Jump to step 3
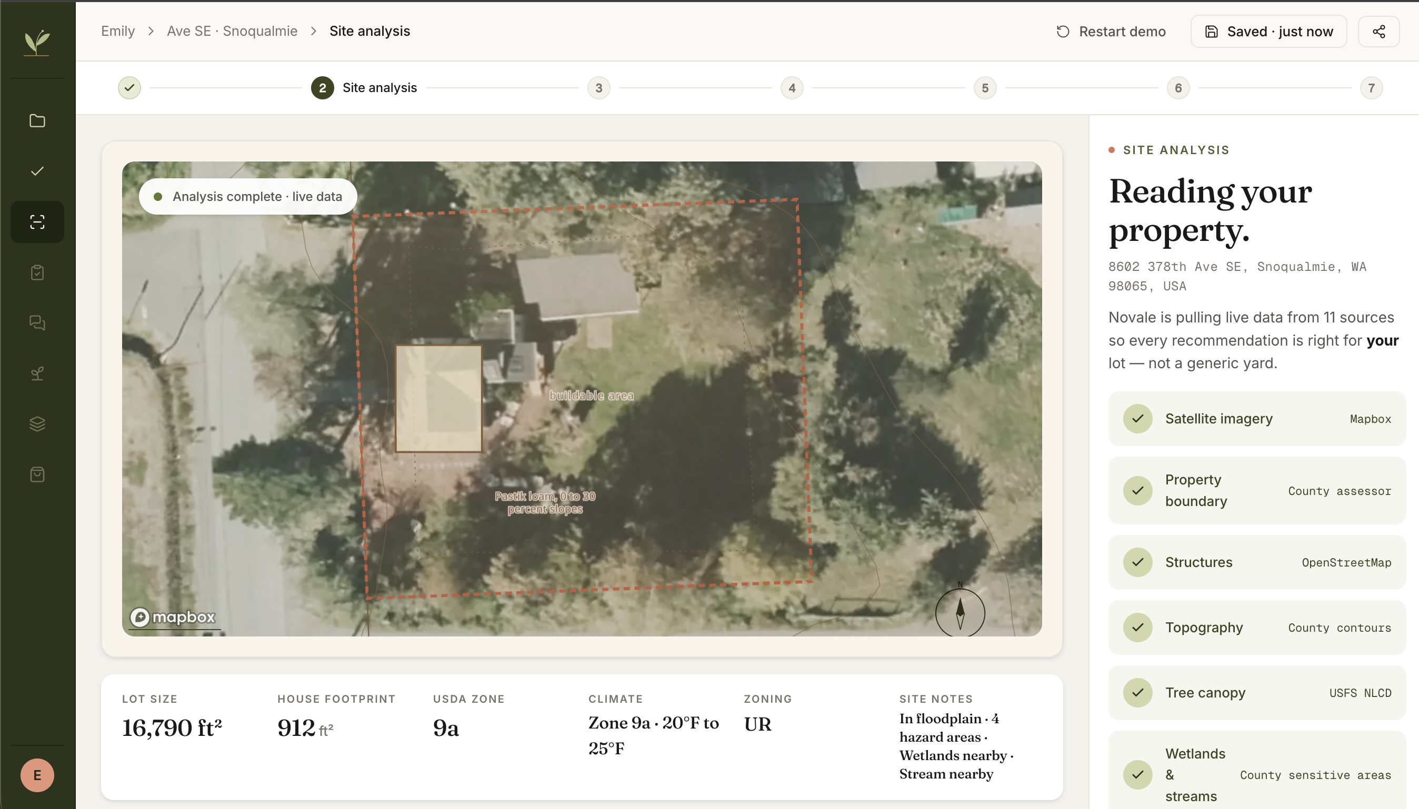Image resolution: width=1419 pixels, height=809 pixels. coord(598,88)
